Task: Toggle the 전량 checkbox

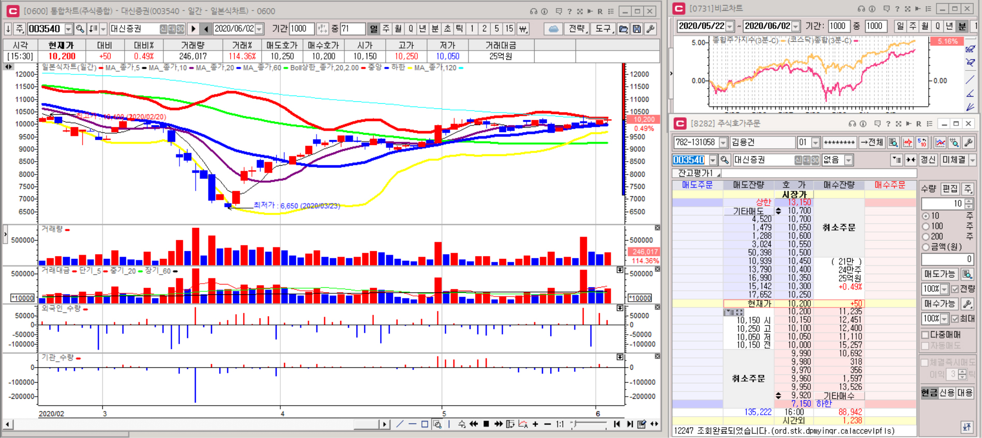Action: point(955,289)
